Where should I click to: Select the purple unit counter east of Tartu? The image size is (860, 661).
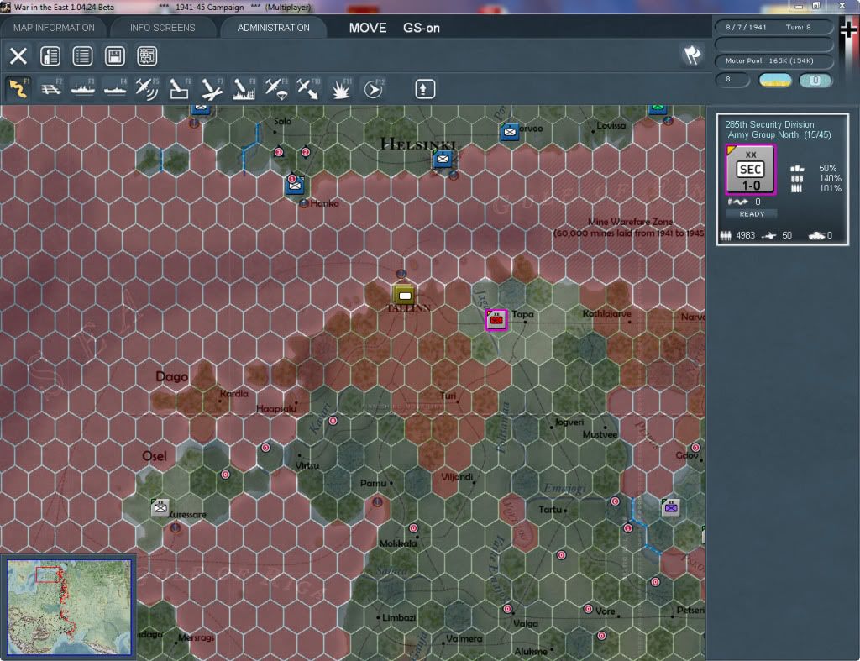pos(671,507)
